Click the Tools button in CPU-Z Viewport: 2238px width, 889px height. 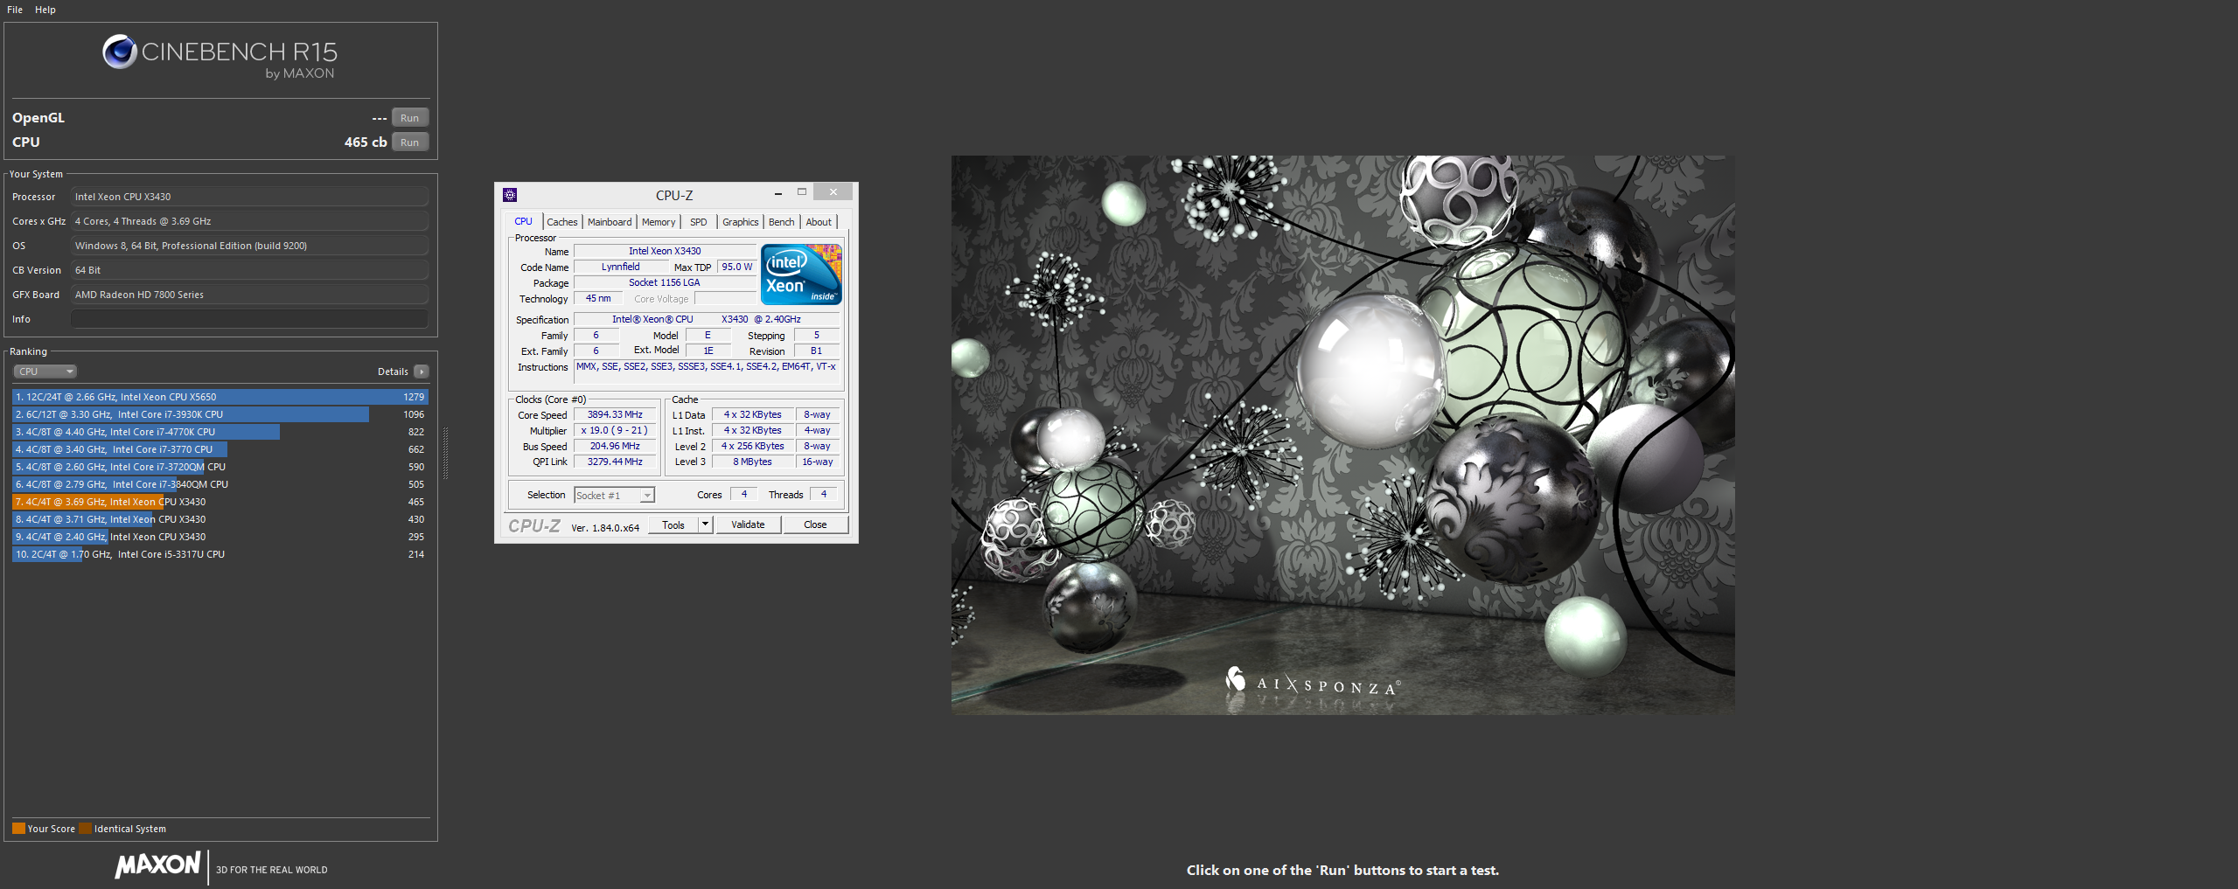pyautogui.click(x=673, y=524)
